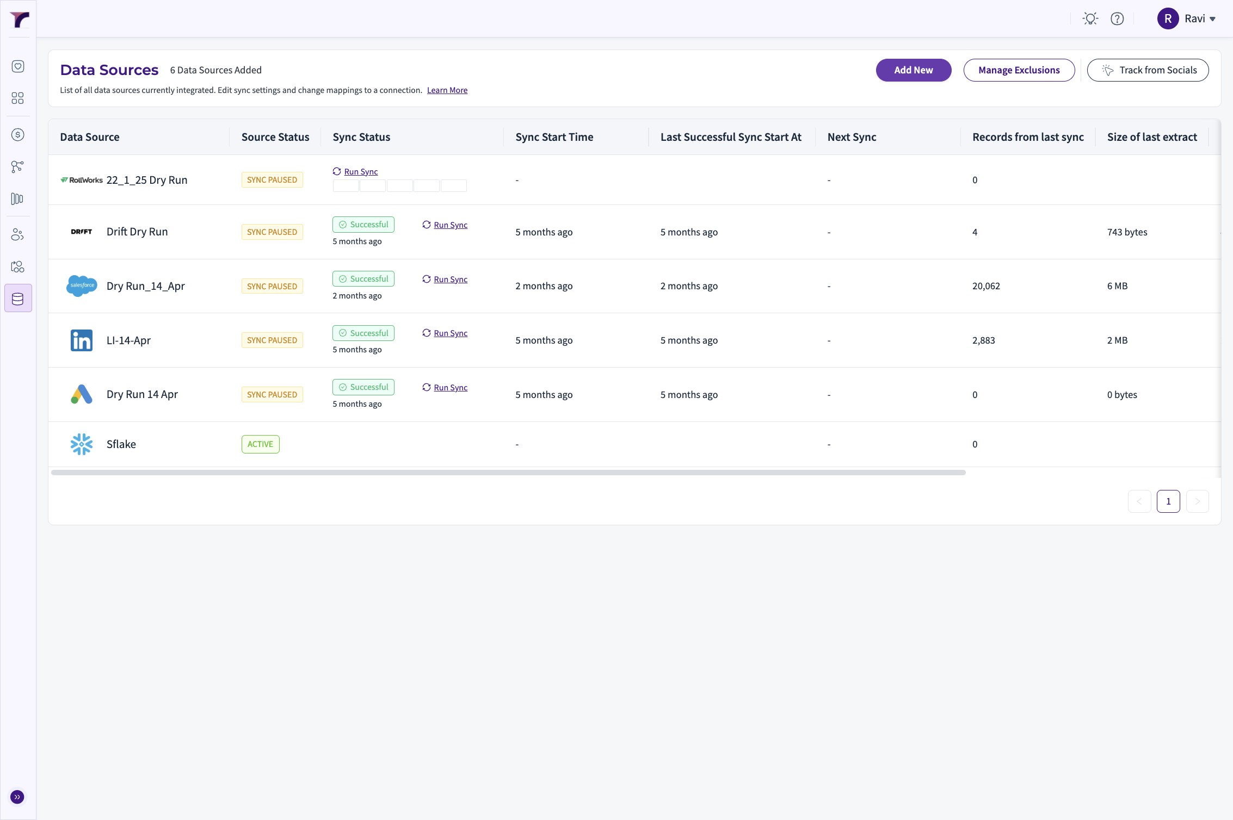Click the Add New button
Screen dimensions: 1233x820
913,70
